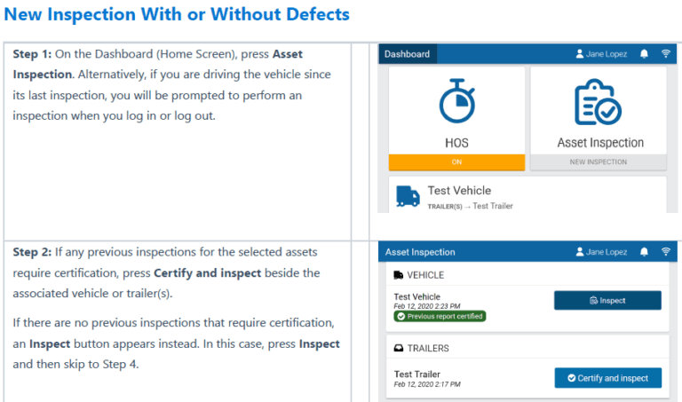The width and height of the screenshot is (682, 402).
Task: Click bell icon in Asset Inspection header
Action: [x=644, y=252]
